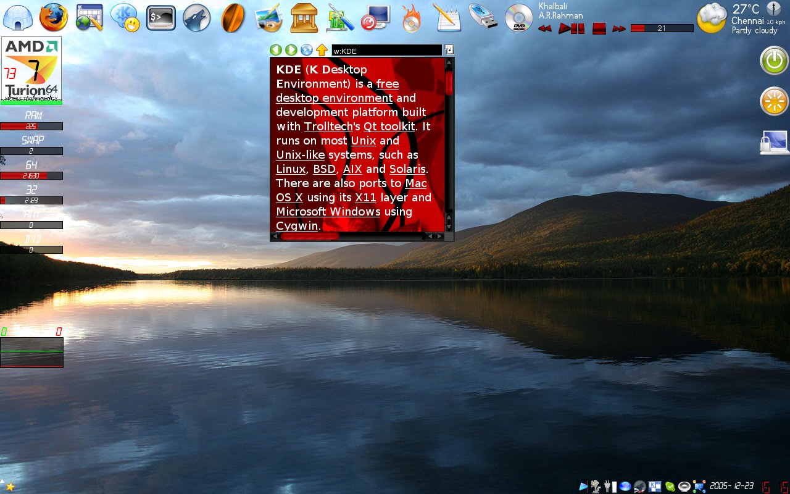Image resolution: width=790 pixels, height=494 pixels.
Task: Open the monitor with red swirl icon
Action: coord(376,17)
